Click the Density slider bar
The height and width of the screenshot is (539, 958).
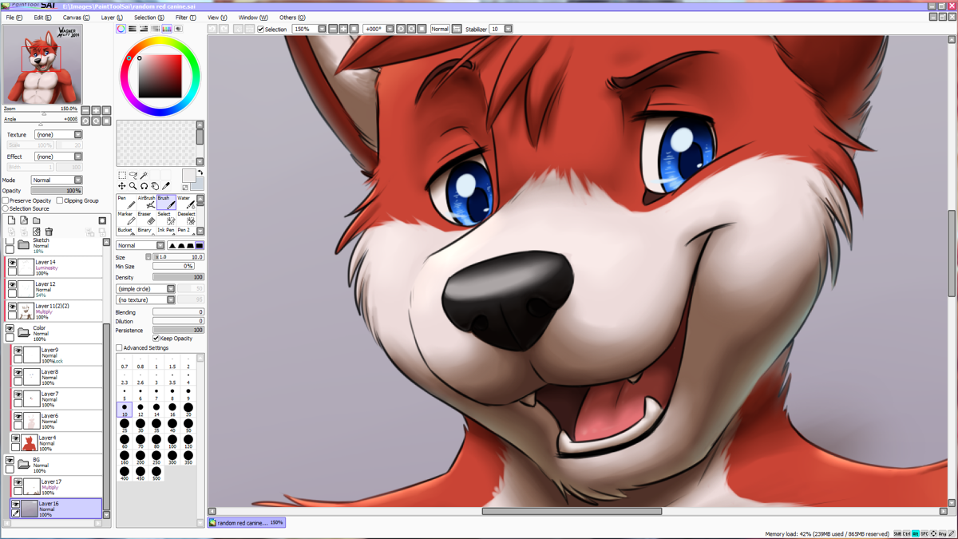click(178, 277)
